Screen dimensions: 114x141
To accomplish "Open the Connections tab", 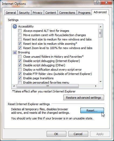I will (67, 13).
